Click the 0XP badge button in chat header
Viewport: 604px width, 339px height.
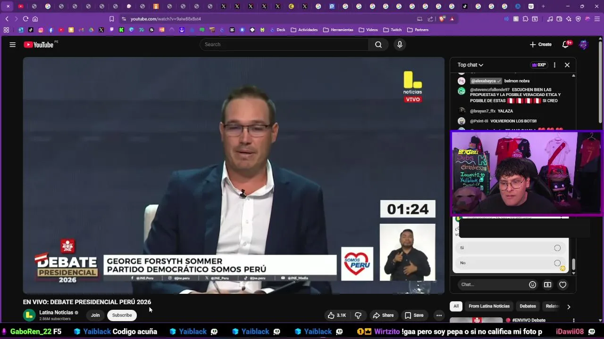pos(538,65)
